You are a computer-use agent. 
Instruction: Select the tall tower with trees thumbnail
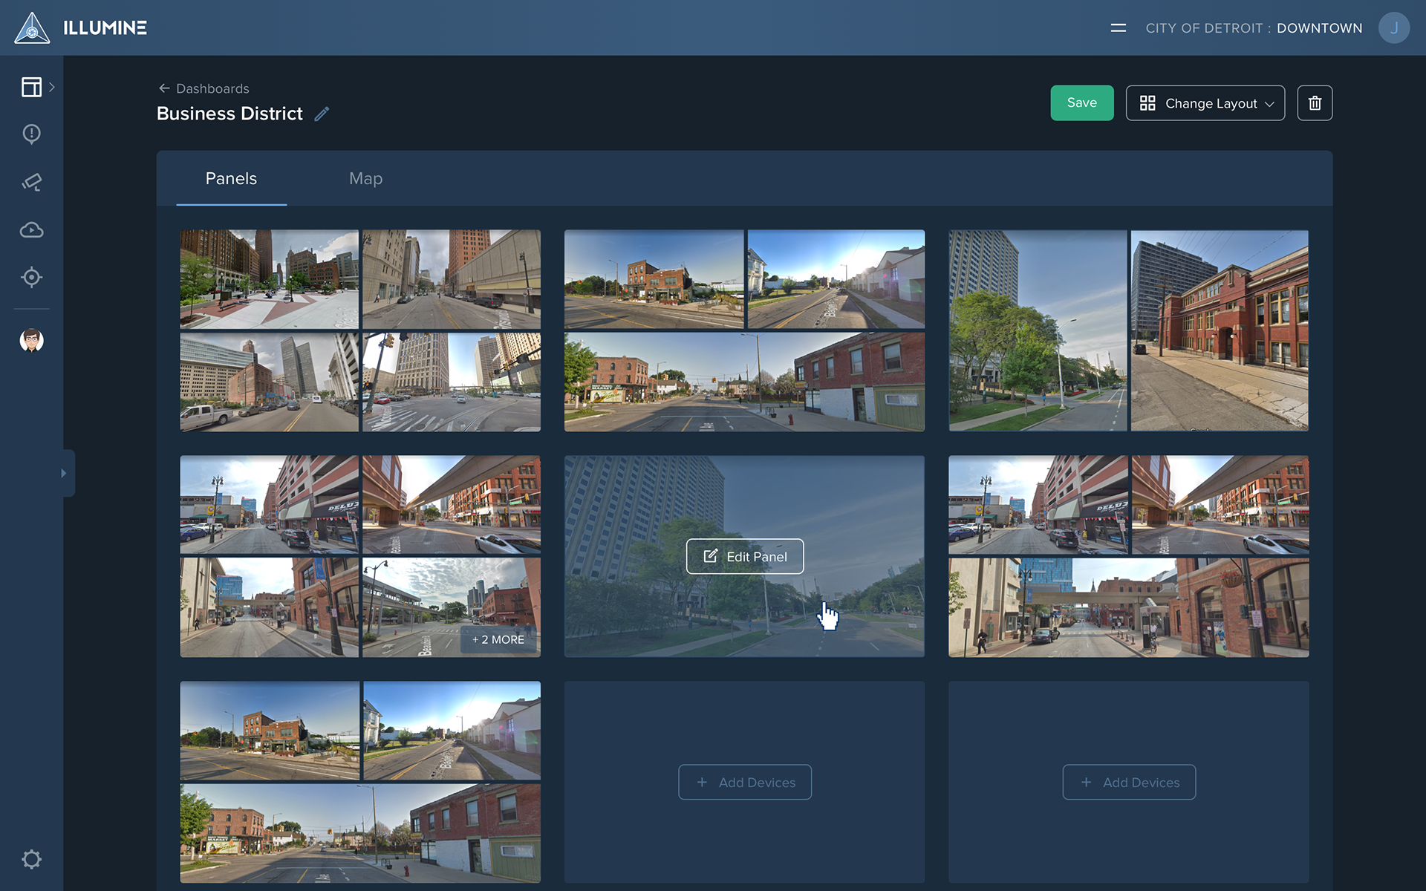1038,330
